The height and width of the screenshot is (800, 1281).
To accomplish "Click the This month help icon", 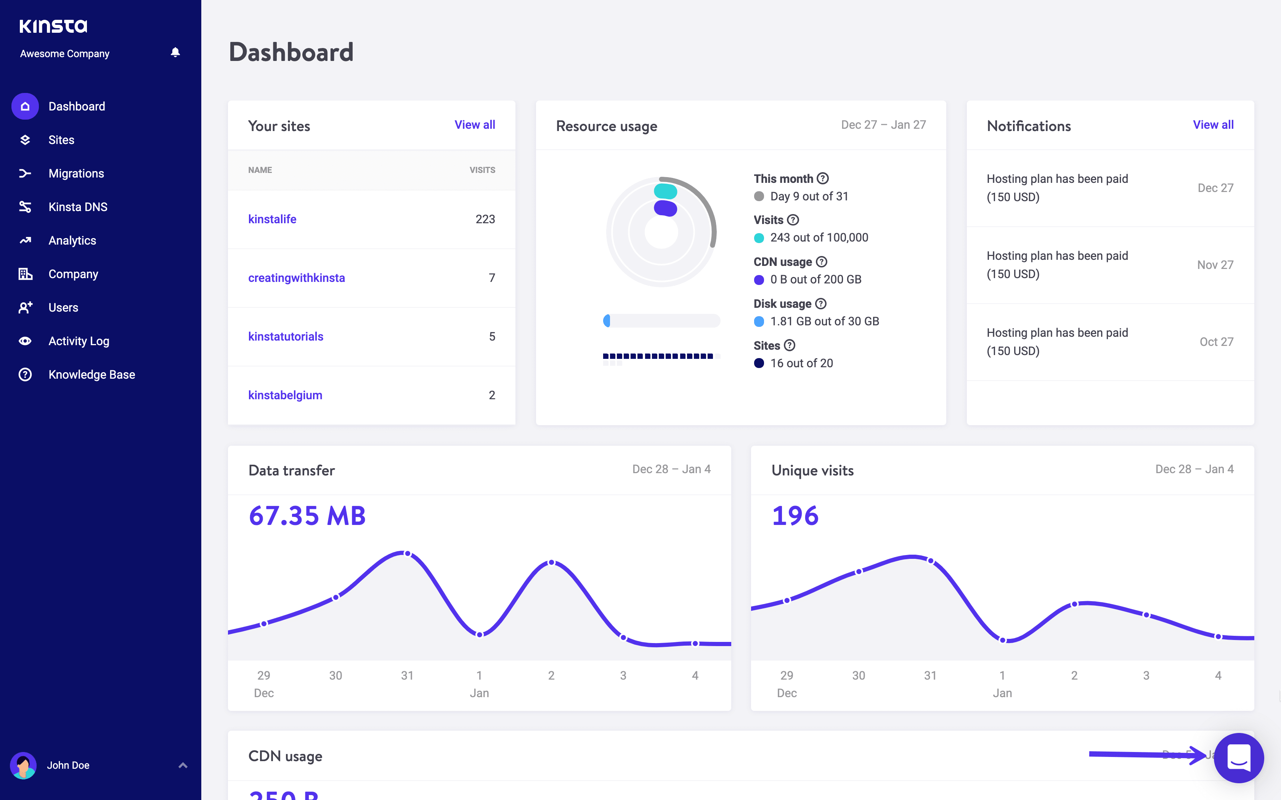I will coord(823,178).
